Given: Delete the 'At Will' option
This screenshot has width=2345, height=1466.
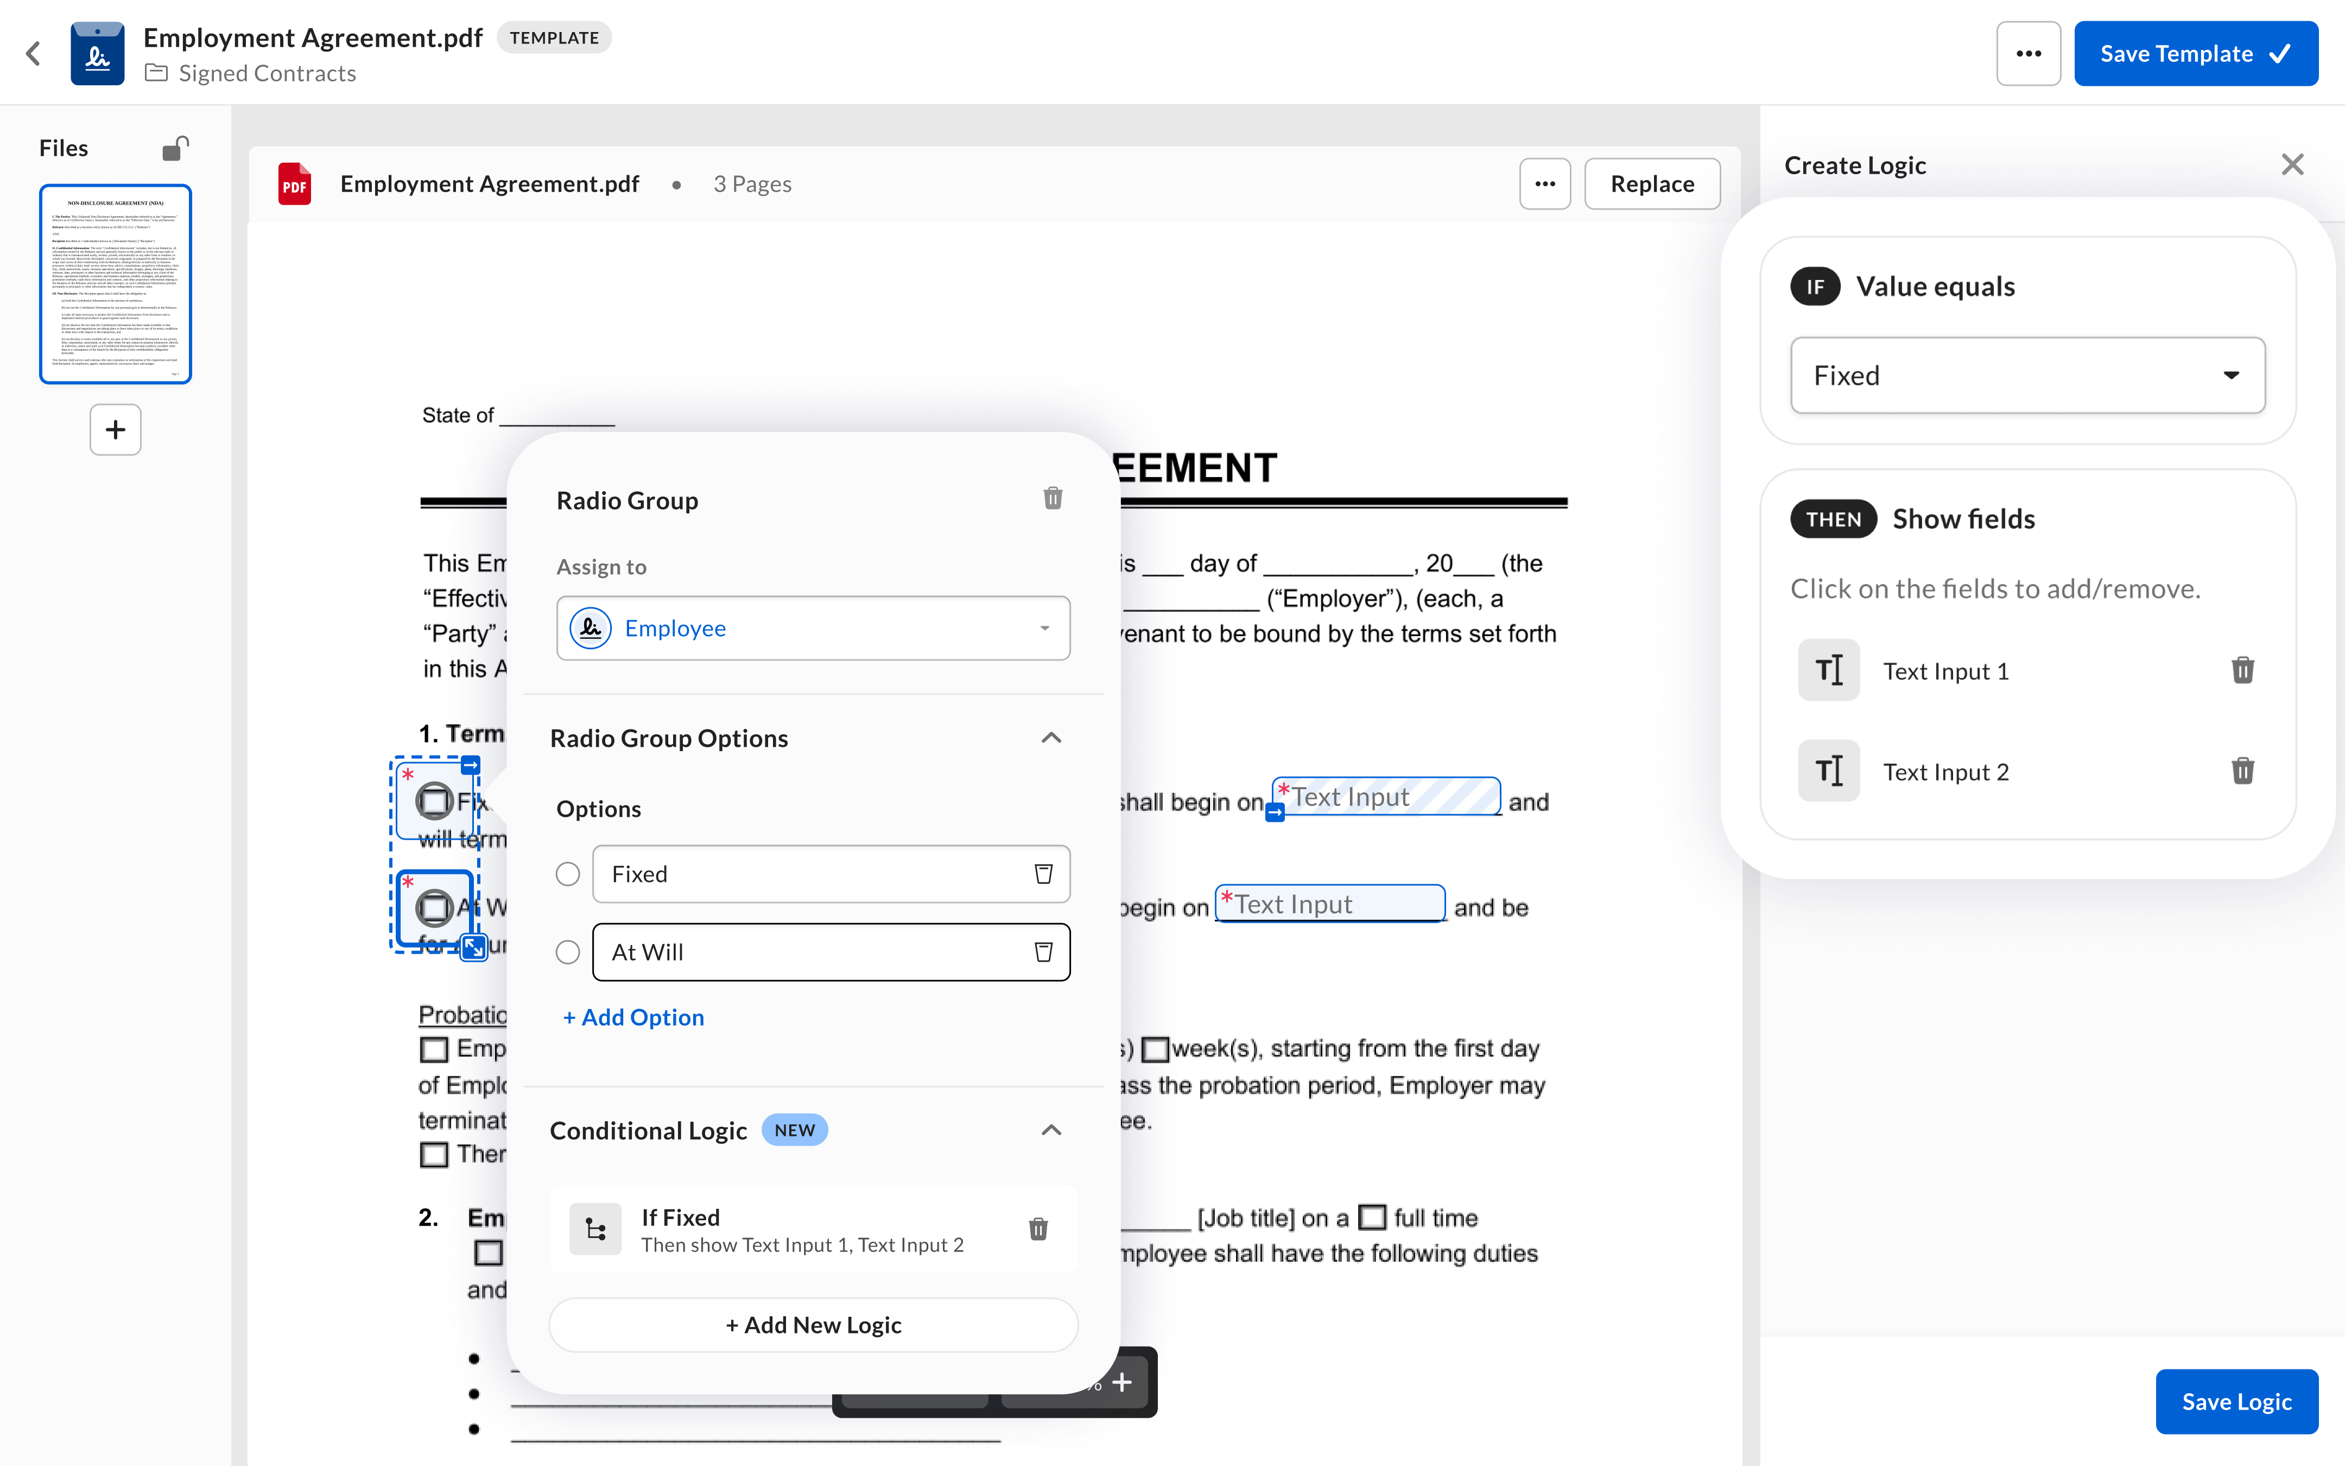Looking at the screenshot, I should pos(1043,952).
